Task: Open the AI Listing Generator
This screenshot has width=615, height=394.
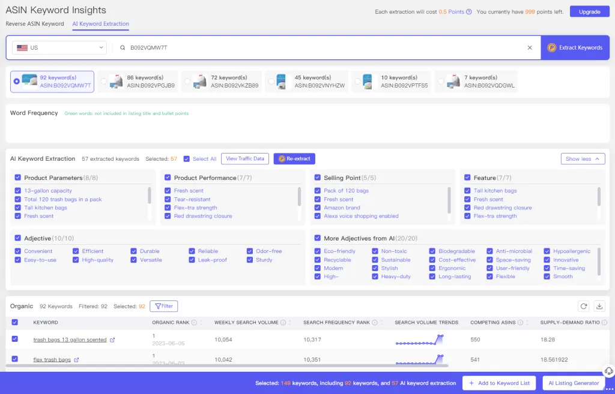Action: point(574,383)
